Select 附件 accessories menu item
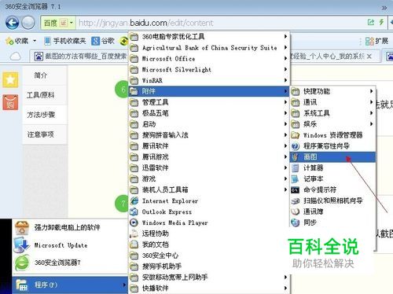393x294 pixels. (x=209, y=91)
